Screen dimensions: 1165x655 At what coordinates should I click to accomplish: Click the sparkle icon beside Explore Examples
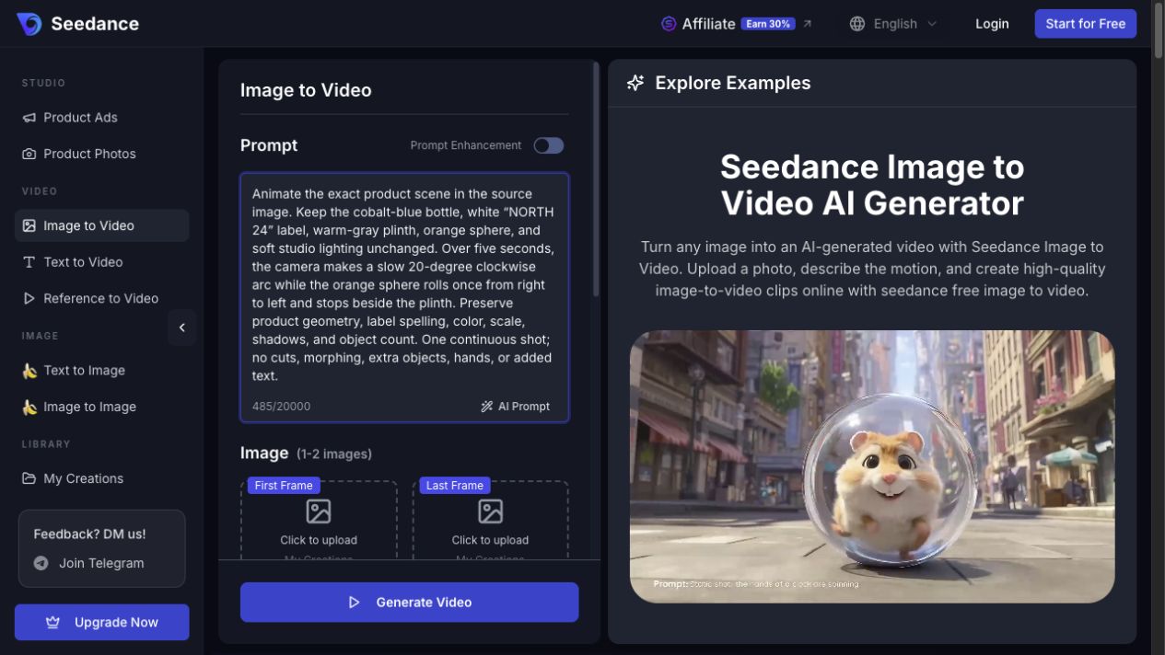tap(635, 83)
